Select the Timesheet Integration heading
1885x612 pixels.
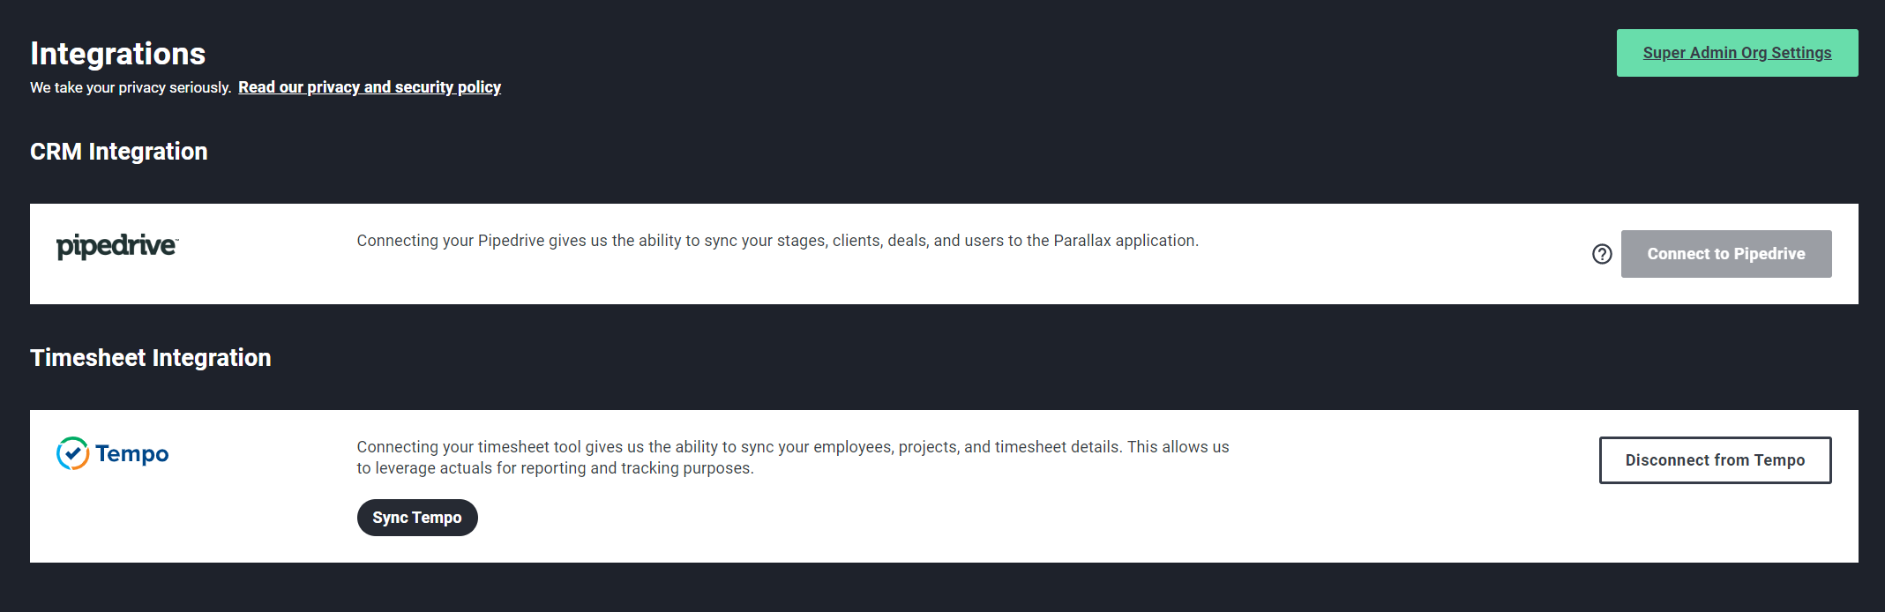point(151,358)
